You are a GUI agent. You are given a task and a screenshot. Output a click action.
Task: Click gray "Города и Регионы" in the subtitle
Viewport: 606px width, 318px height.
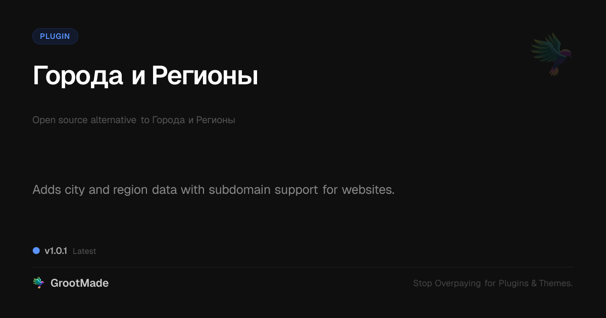pyautogui.click(x=193, y=120)
